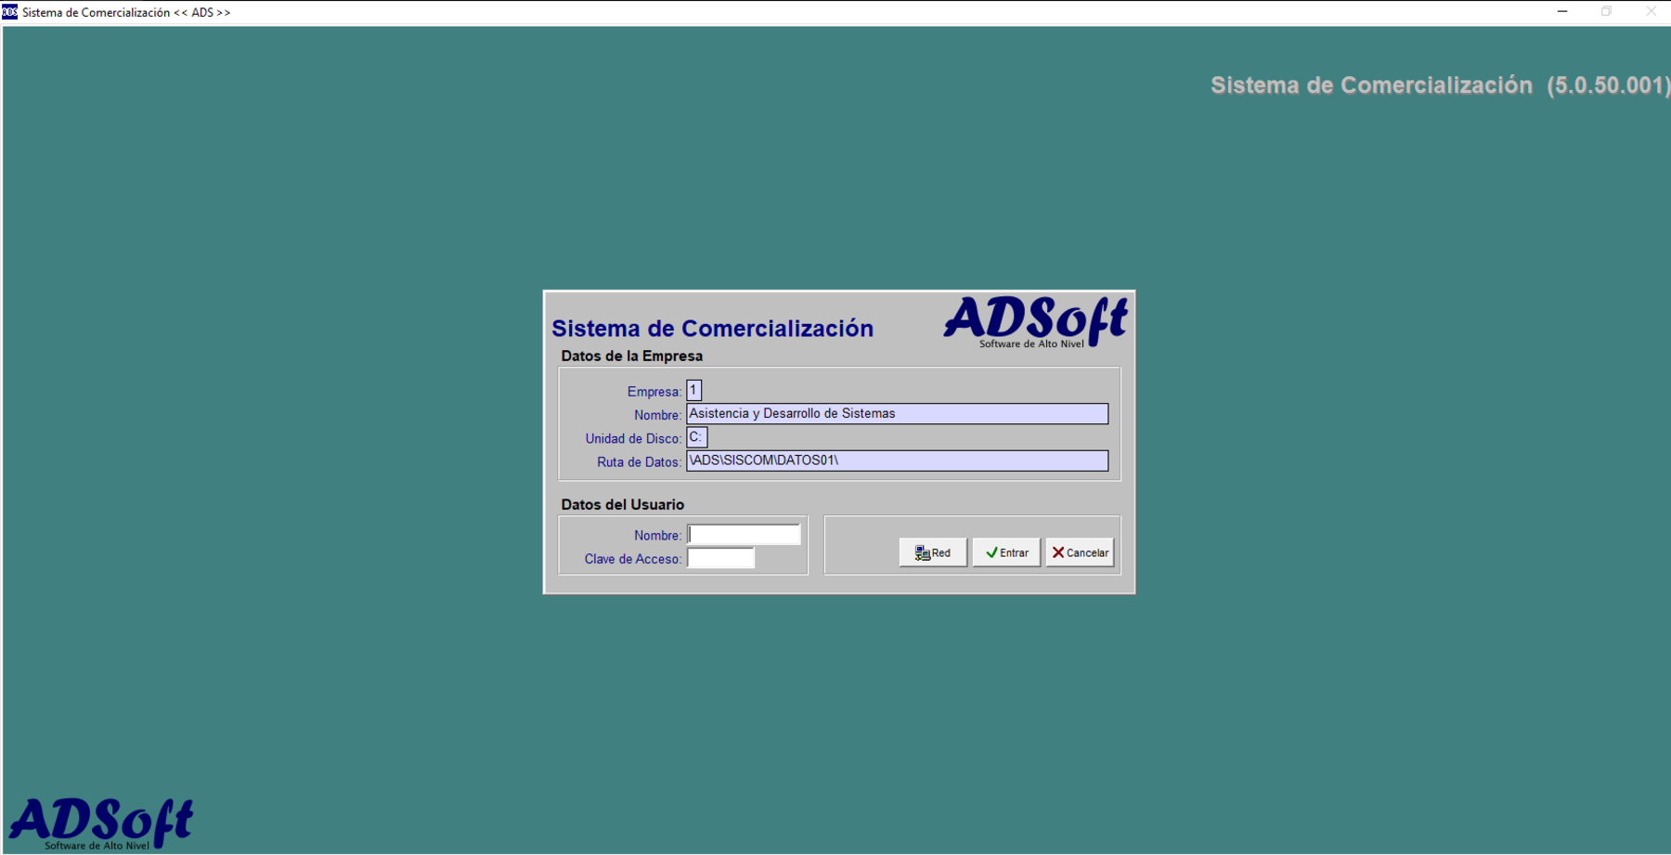This screenshot has height=855, width=1671.
Task: Click the ADSoft logo inside the login dialog
Action: tap(1035, 322)
